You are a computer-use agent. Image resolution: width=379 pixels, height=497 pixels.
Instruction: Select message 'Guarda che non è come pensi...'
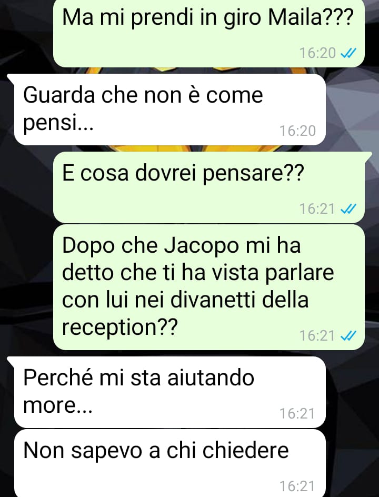click(170, 110)
